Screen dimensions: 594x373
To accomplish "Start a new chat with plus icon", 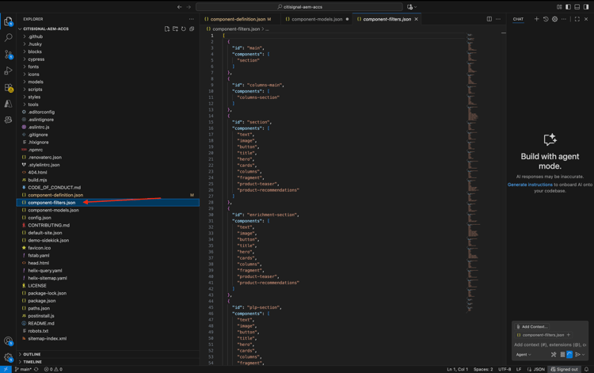I will click(536, 19).
